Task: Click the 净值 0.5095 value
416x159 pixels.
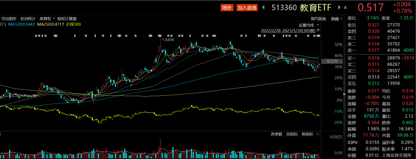Action: [x=373, y=149]
